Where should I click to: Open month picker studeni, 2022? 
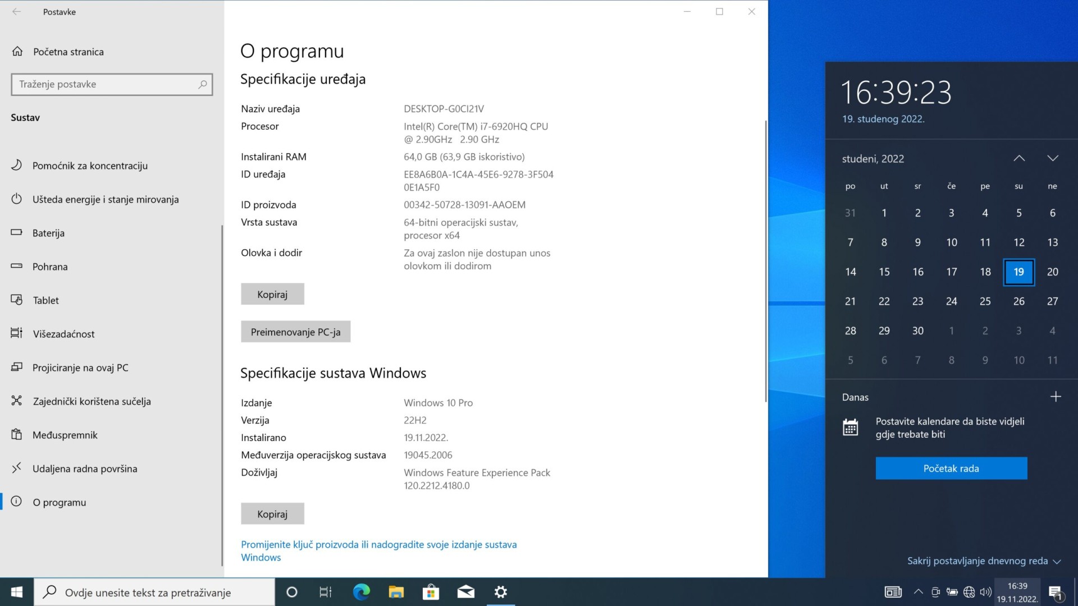point(873,159)
